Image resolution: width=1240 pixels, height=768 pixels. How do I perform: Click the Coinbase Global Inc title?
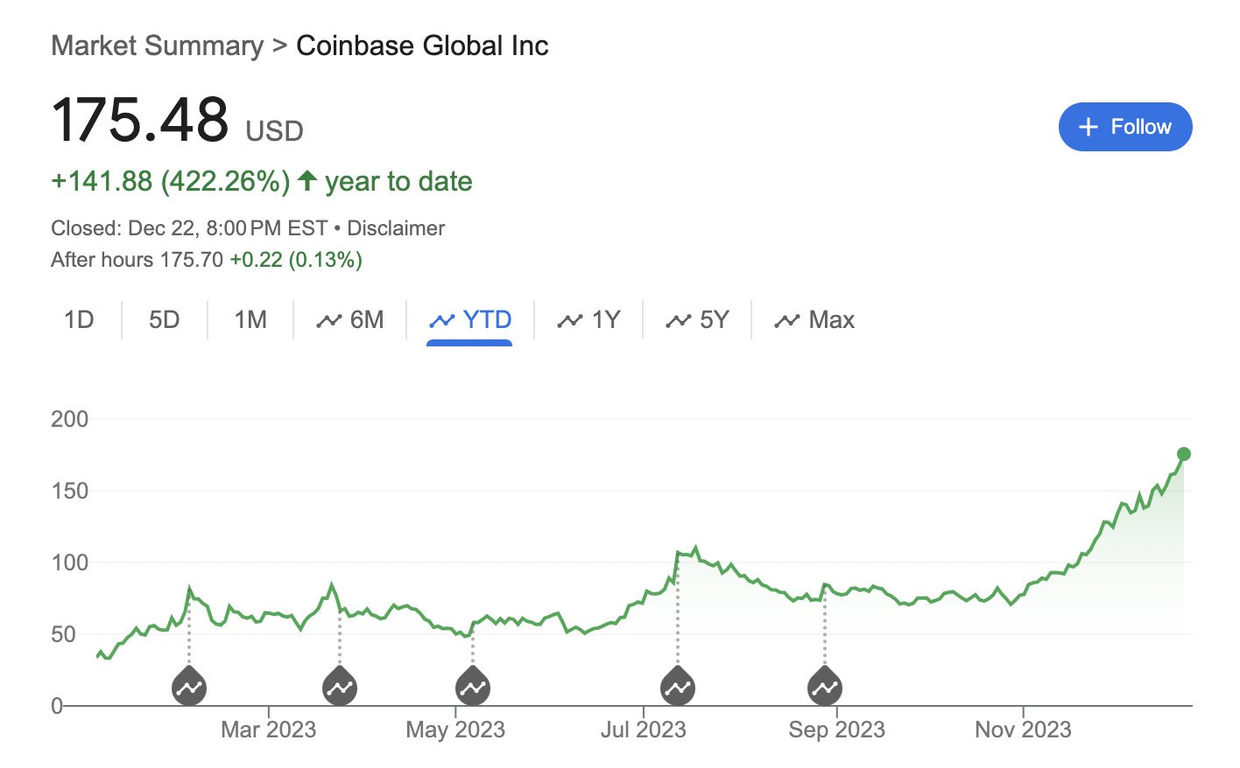point(422,45)
